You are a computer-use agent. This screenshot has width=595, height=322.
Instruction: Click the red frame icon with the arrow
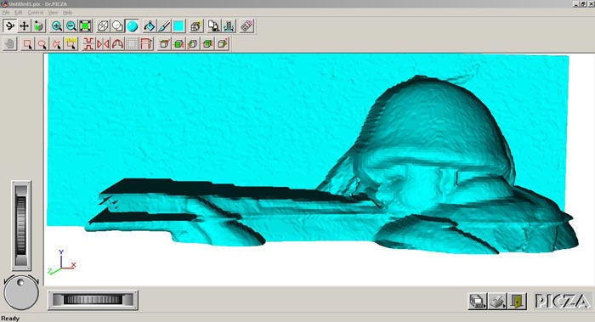point(146,43)
